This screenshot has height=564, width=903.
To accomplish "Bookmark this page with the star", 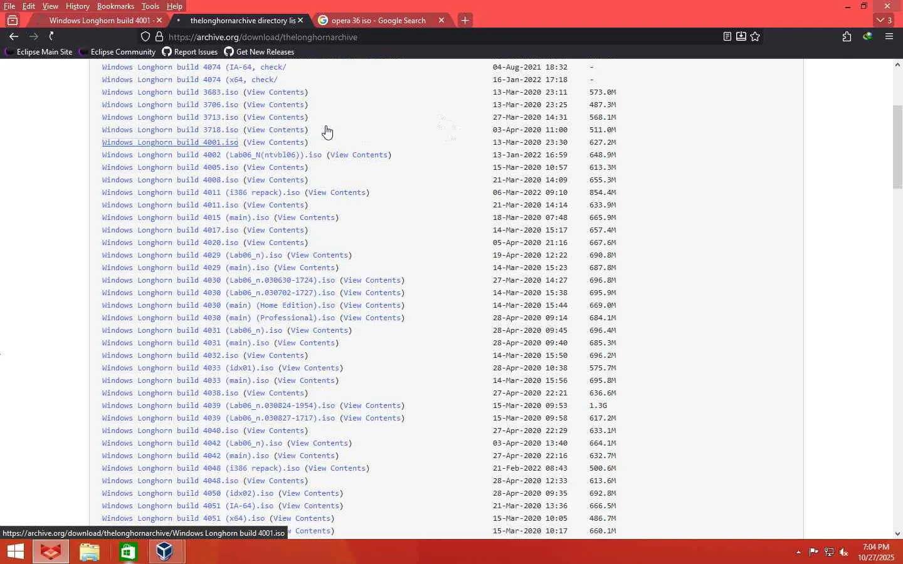I will click(x=755, y=36).
